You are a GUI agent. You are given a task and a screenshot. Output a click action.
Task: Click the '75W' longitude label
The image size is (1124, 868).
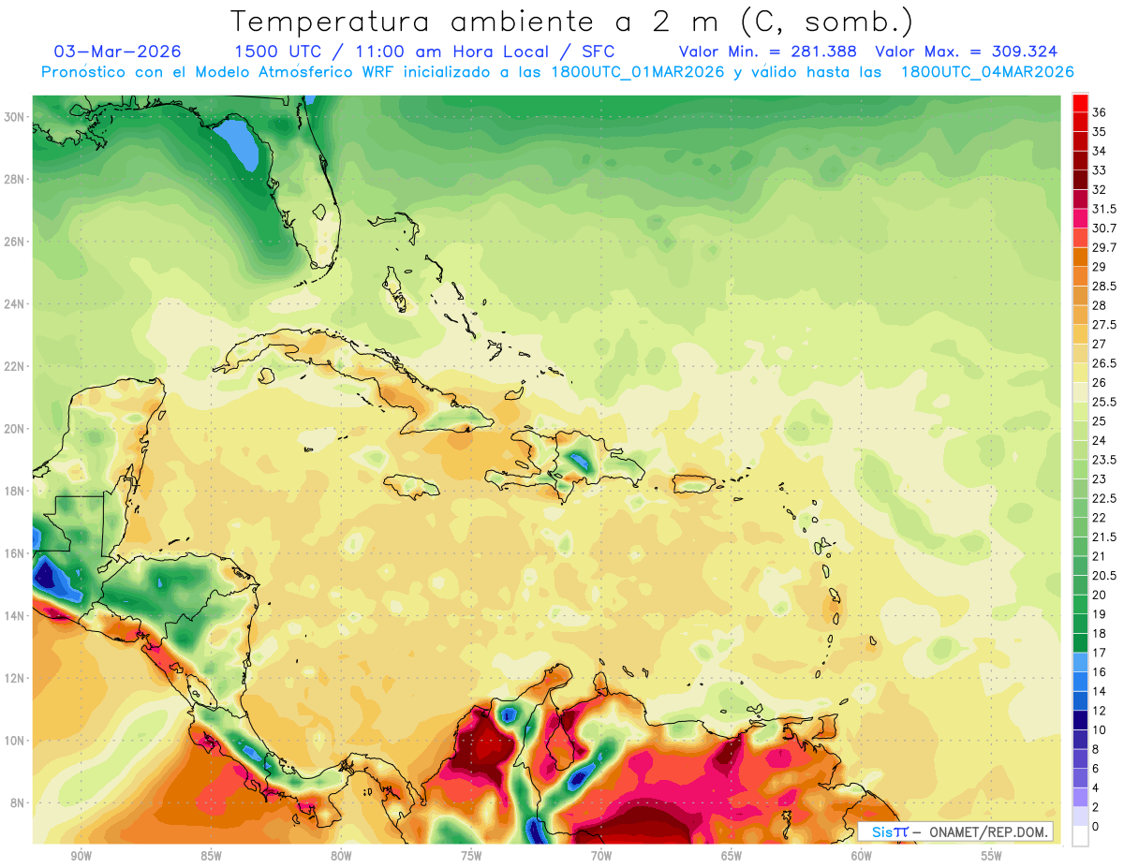(471, 856)
